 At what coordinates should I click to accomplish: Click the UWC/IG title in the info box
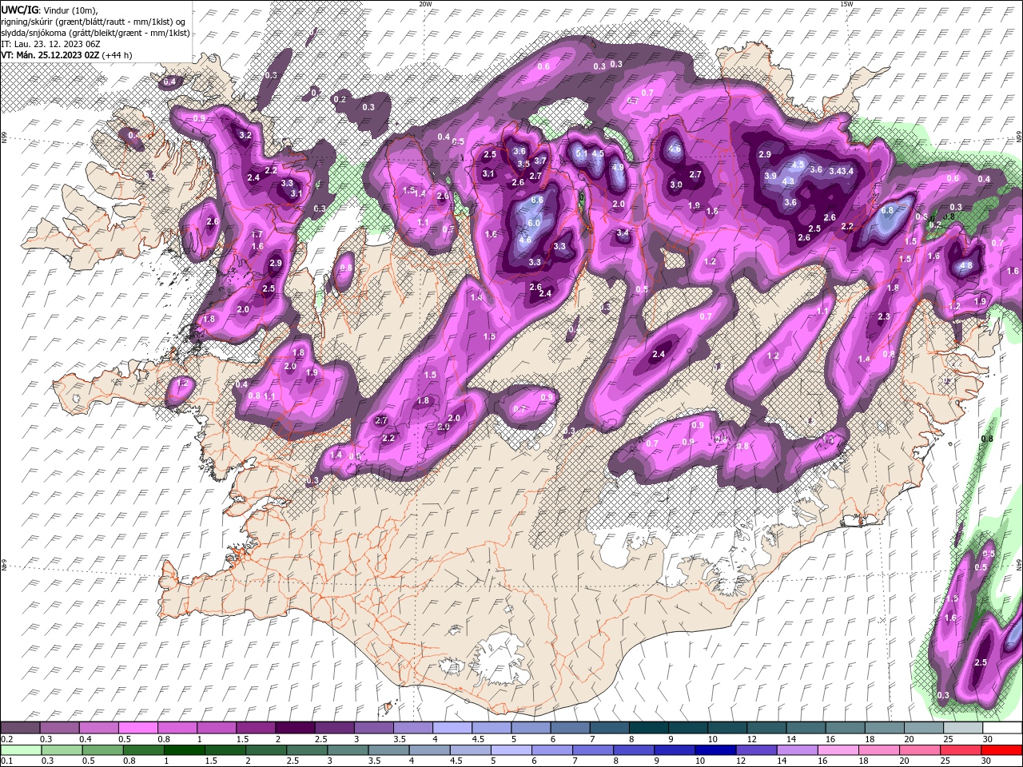(x=19, y=9)
